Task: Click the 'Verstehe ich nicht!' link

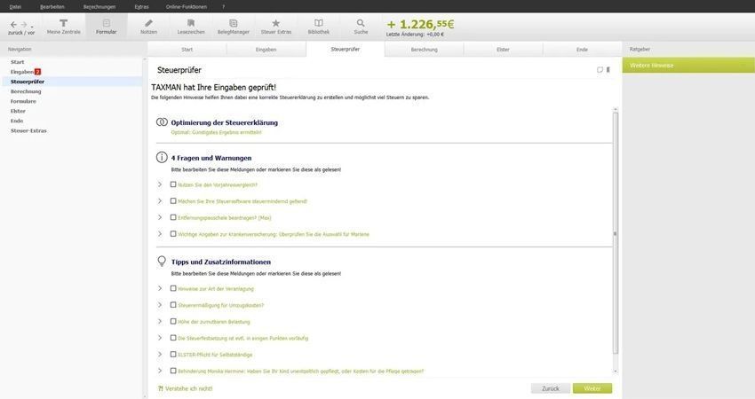Action: coord(188,388)
